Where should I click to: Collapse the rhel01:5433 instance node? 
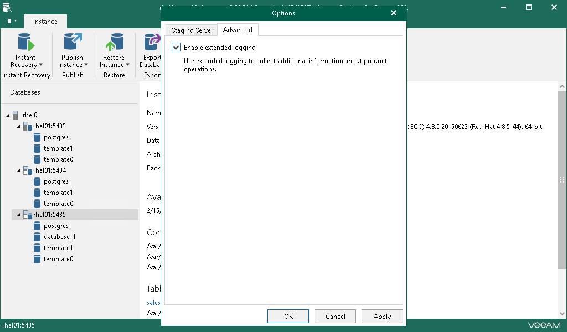coord(19,126)
